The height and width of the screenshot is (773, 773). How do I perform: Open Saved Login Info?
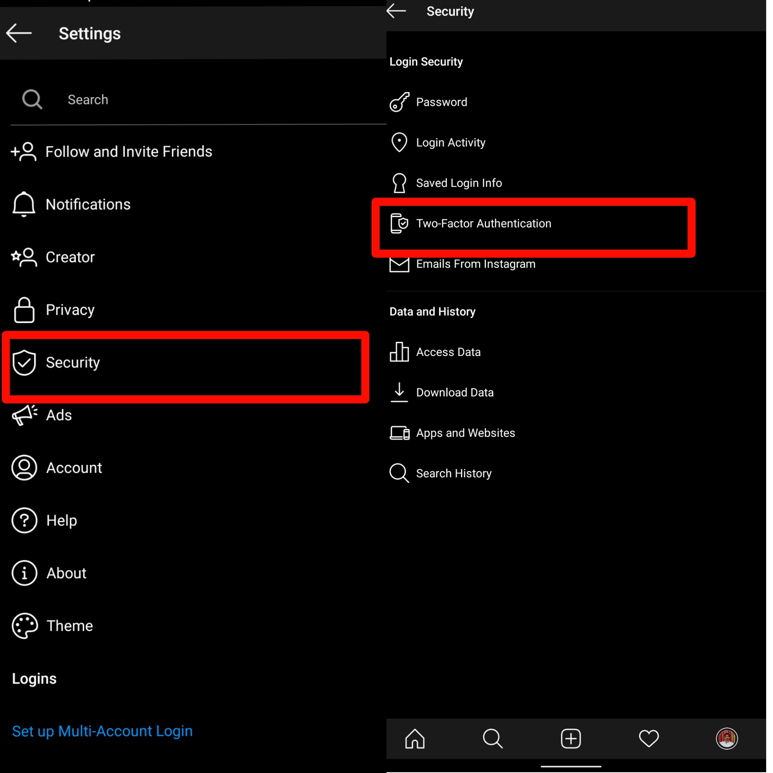tap(459, 183)
